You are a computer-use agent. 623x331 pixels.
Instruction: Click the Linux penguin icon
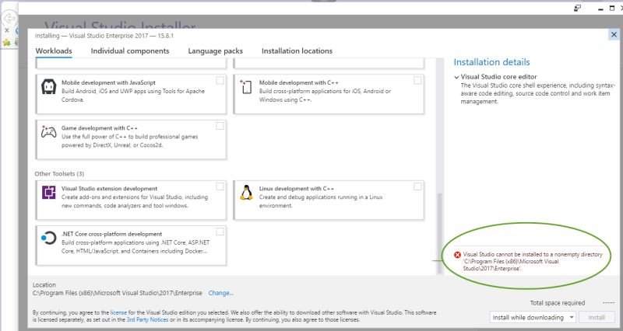click(x=246, y=193)
